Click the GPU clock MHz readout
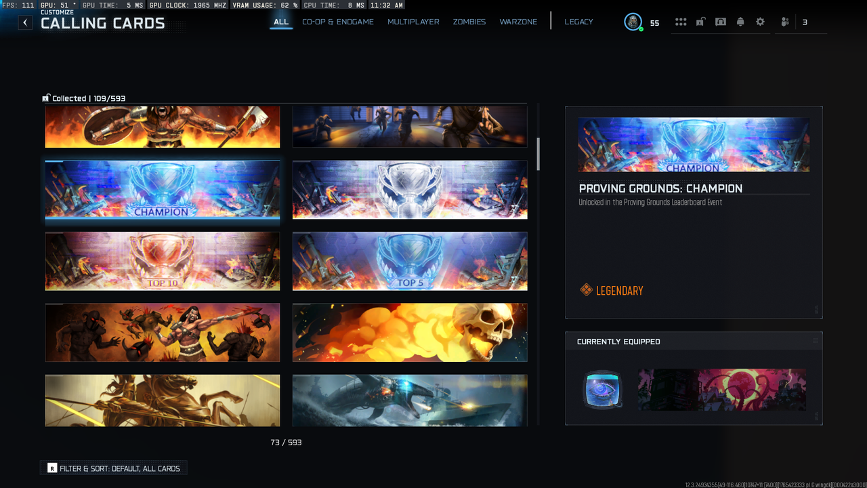 189,5
